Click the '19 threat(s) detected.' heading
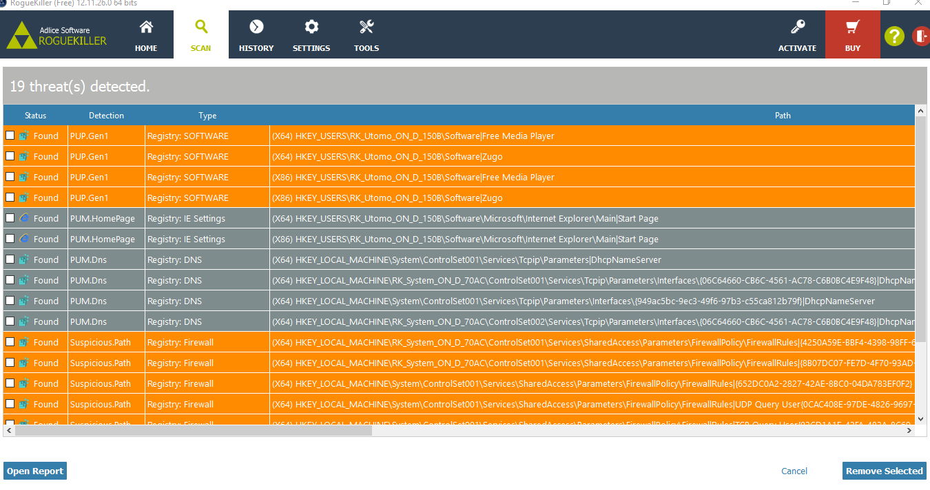The width and height of the screenshot is (930, 490). [x=80, y=87]
